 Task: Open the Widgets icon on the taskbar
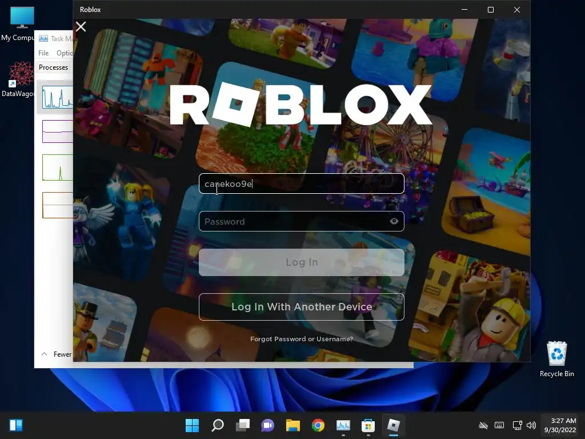point(16,425)
